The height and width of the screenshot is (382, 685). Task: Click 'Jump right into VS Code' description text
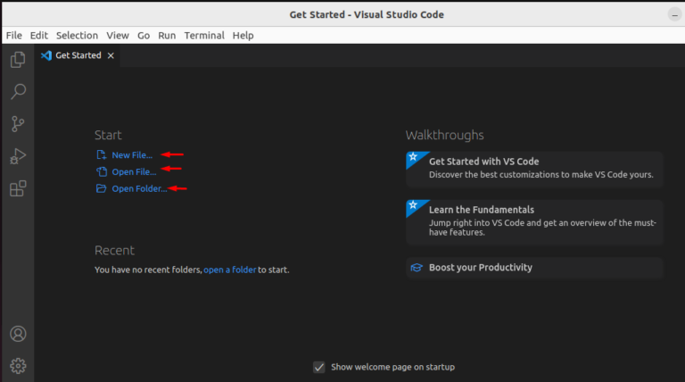point(542,228)
